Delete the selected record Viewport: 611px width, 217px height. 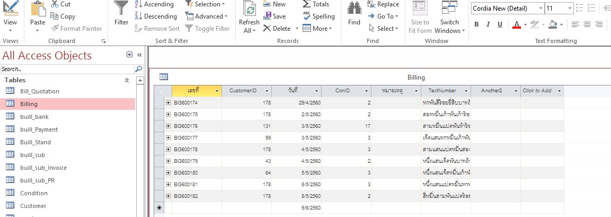pos(277,29)
